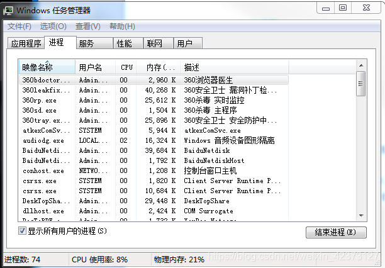The image size is (385, 268).
Task: Toggle 显示所有用户的进程 checkbox
Action: [22, 231]
